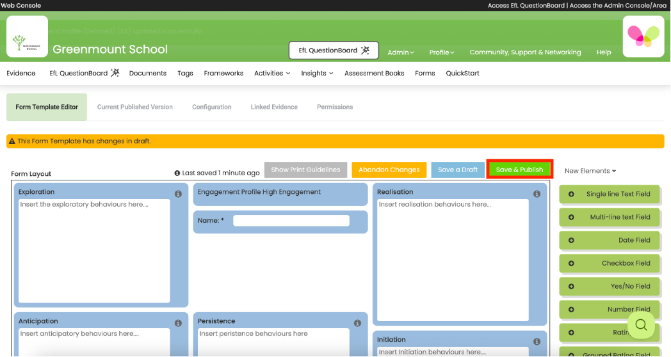Viewport: 671px width, 357px height.
Task: Open the Help link
Action: pos(604,52)
